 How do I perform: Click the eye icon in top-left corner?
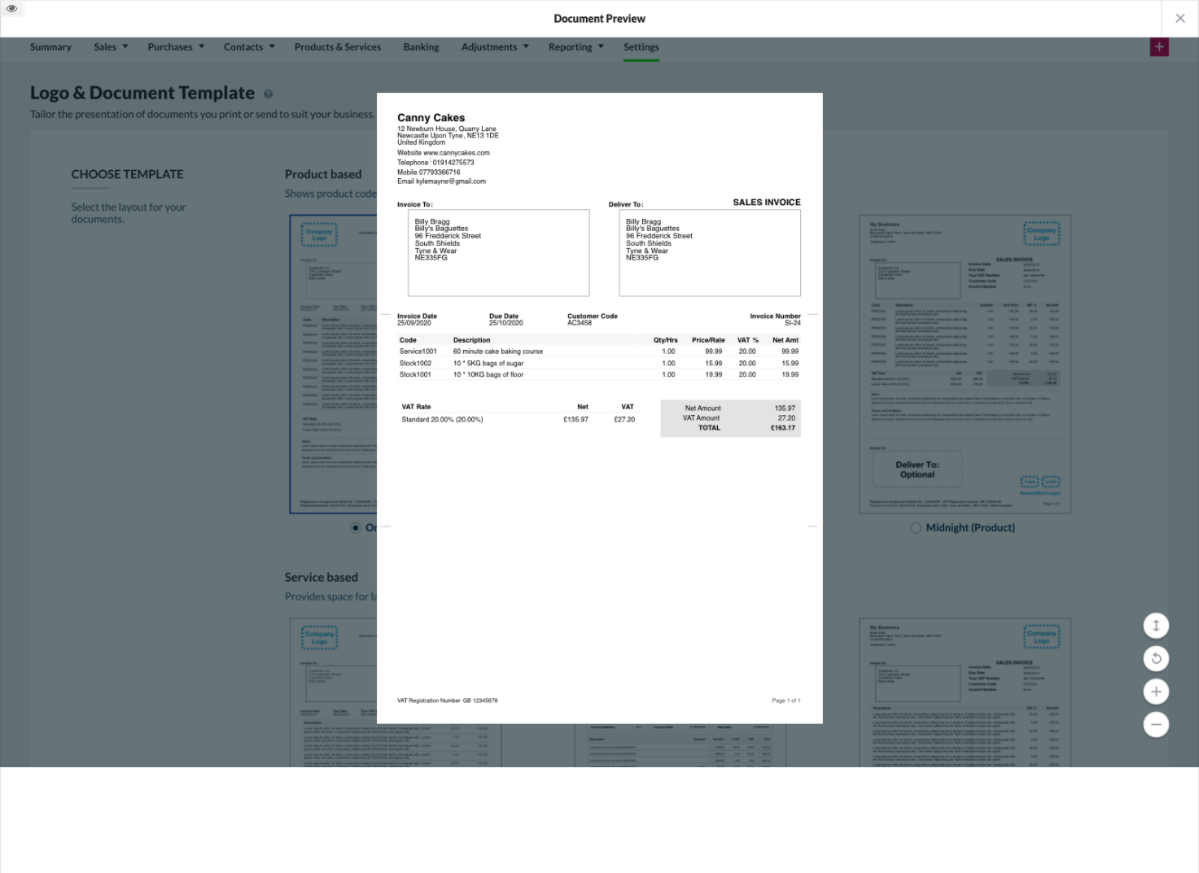coord(12,9)
